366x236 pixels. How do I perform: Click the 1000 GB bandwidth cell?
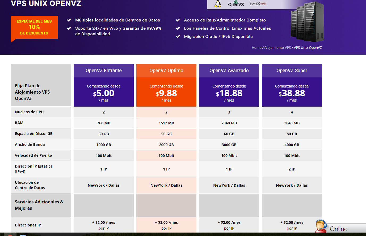(x=104, y=145)
